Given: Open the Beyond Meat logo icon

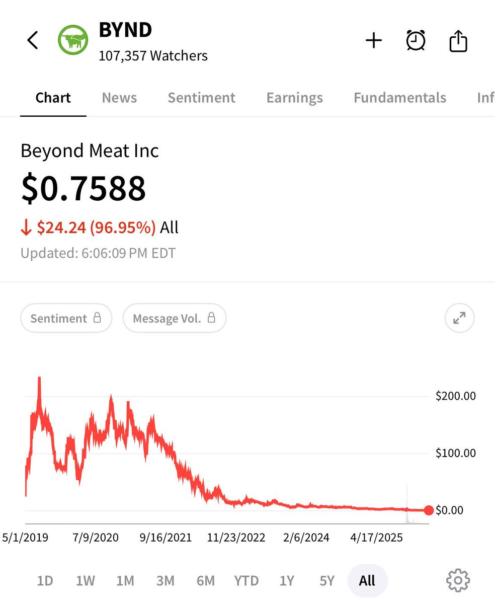Looking at the screenshot, I should click(73, 40).
